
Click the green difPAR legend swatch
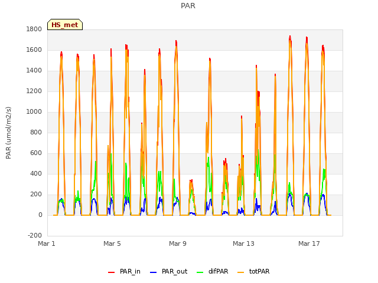coord(200,272)
